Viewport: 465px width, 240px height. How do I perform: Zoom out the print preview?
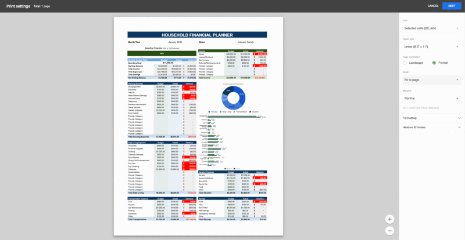[x=389, y=231]
